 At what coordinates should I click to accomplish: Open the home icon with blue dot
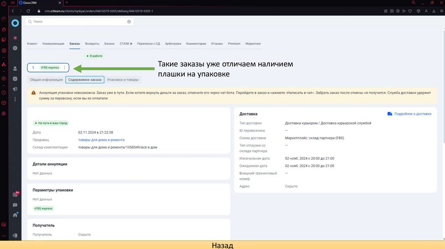(15, 215)
